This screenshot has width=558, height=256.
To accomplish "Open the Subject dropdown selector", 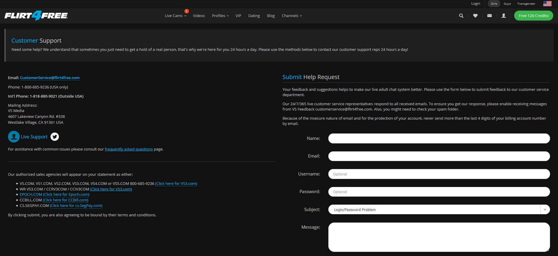I will coord(439,210).
